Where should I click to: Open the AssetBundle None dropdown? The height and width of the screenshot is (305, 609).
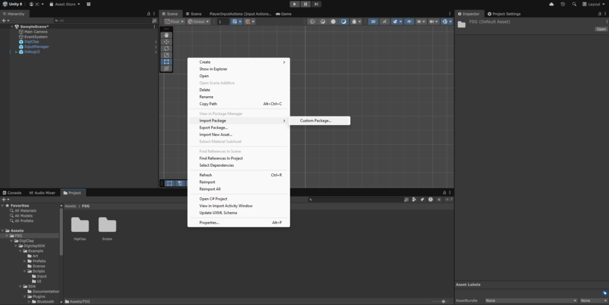click(x=530, y=300)
